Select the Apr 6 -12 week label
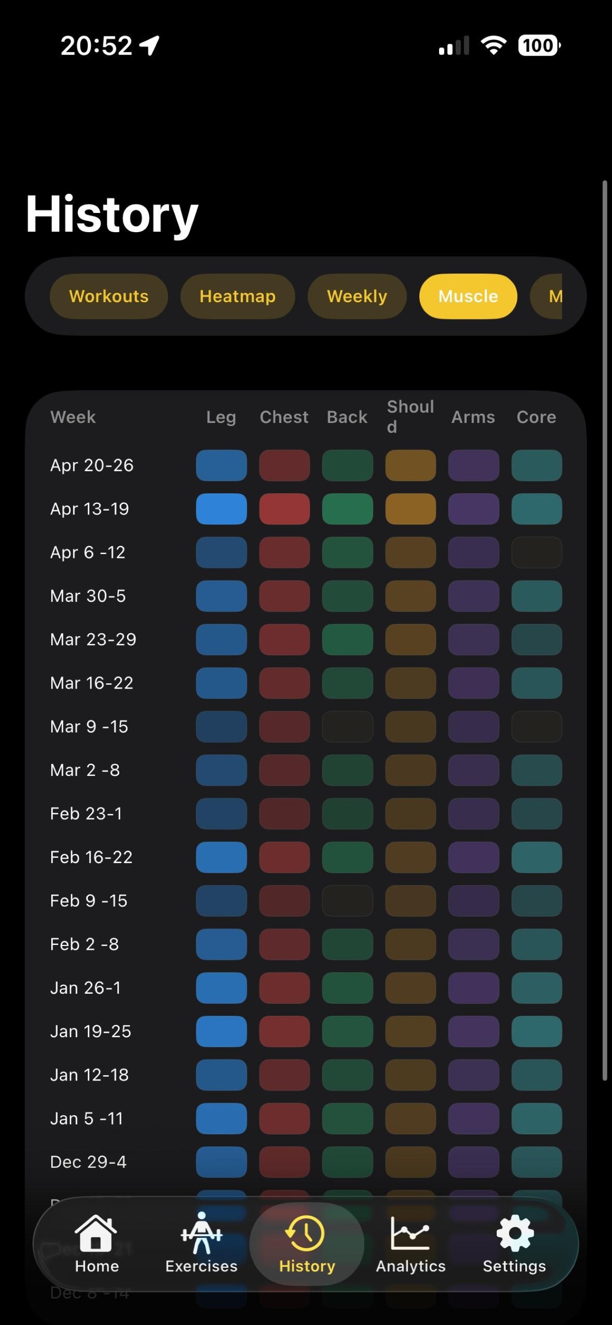 [x=87, y=553]
